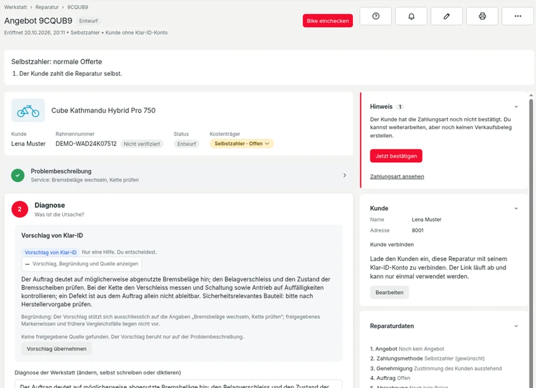Image resolution: width=536 pixels, height=388 pixels.
Task: Click the Adresse value 8001
Action: tap(418, 230)
